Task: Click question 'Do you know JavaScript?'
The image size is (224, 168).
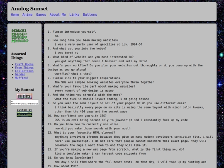Action: [x=73, y=158]
